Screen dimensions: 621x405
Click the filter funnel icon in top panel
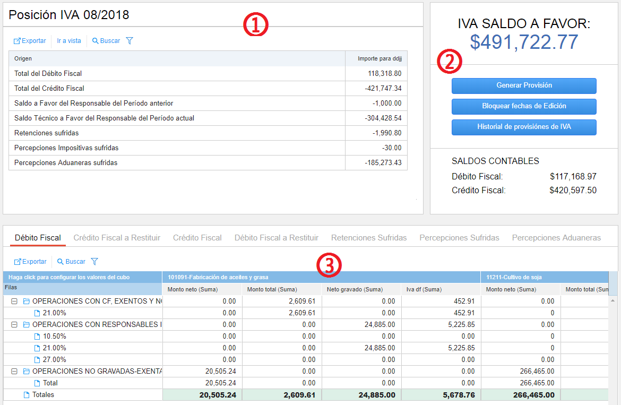tap(130, 41)
